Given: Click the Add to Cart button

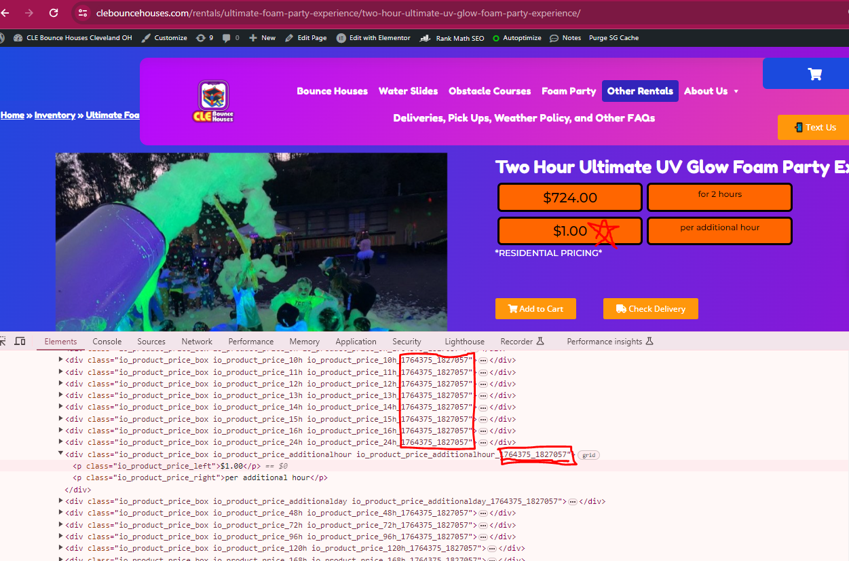Looking at the screenshot, I should pyautogui.click(x=535, y=308).
